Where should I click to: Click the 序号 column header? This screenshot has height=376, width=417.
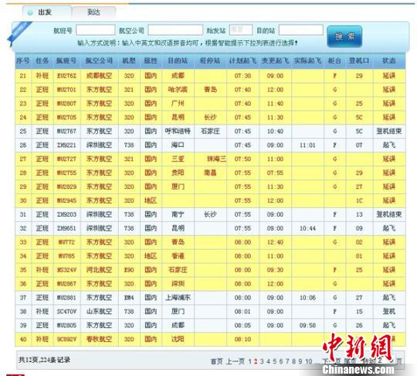[23, 61]
